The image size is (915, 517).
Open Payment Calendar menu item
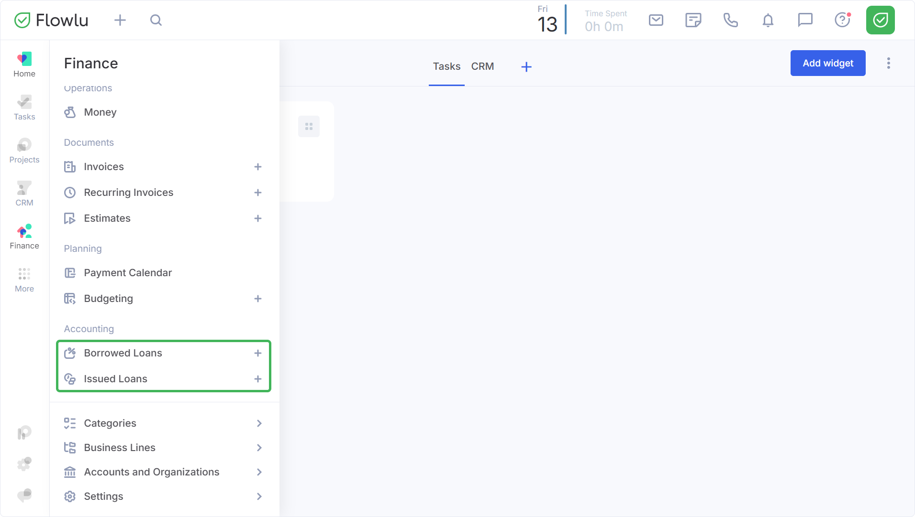point(128,273)
